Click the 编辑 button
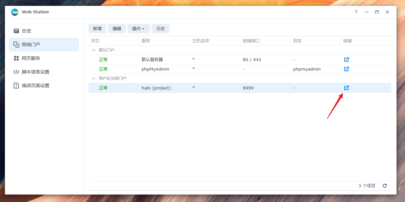Viewport: 405px width, 202px height. tap(117, 29)
